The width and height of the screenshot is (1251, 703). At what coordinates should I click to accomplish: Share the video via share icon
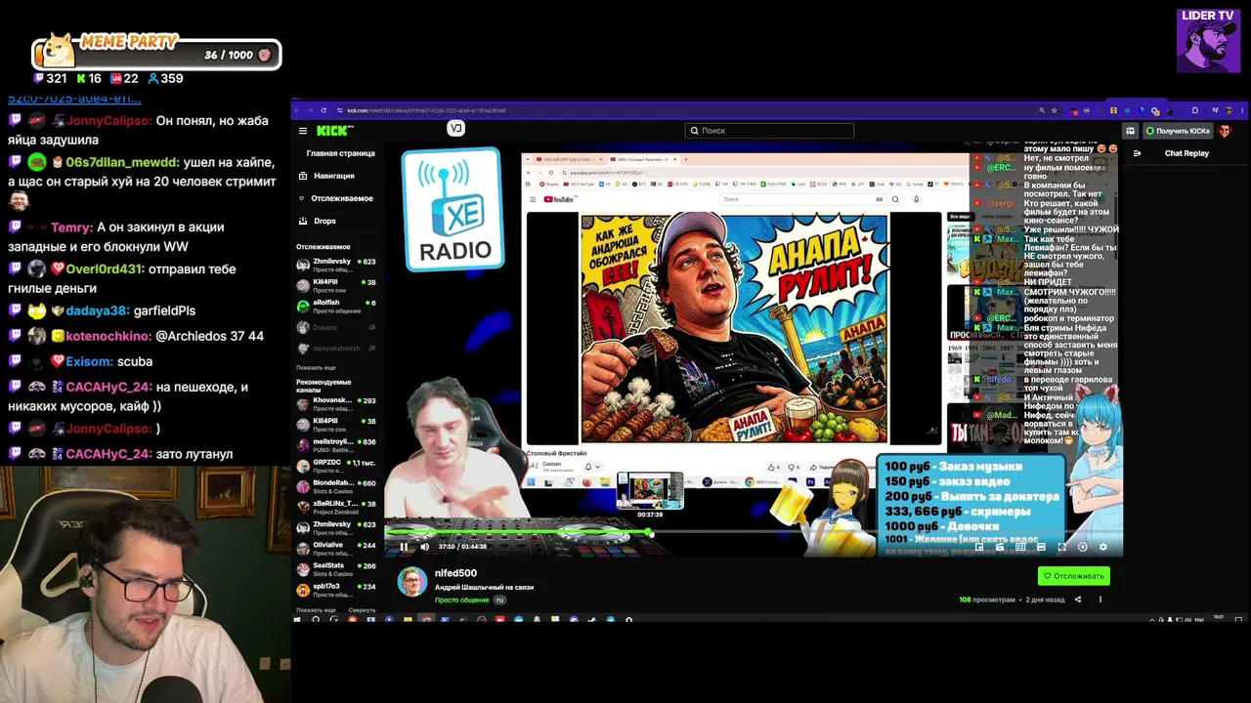pyautogui.click(x=1078, y=600)
